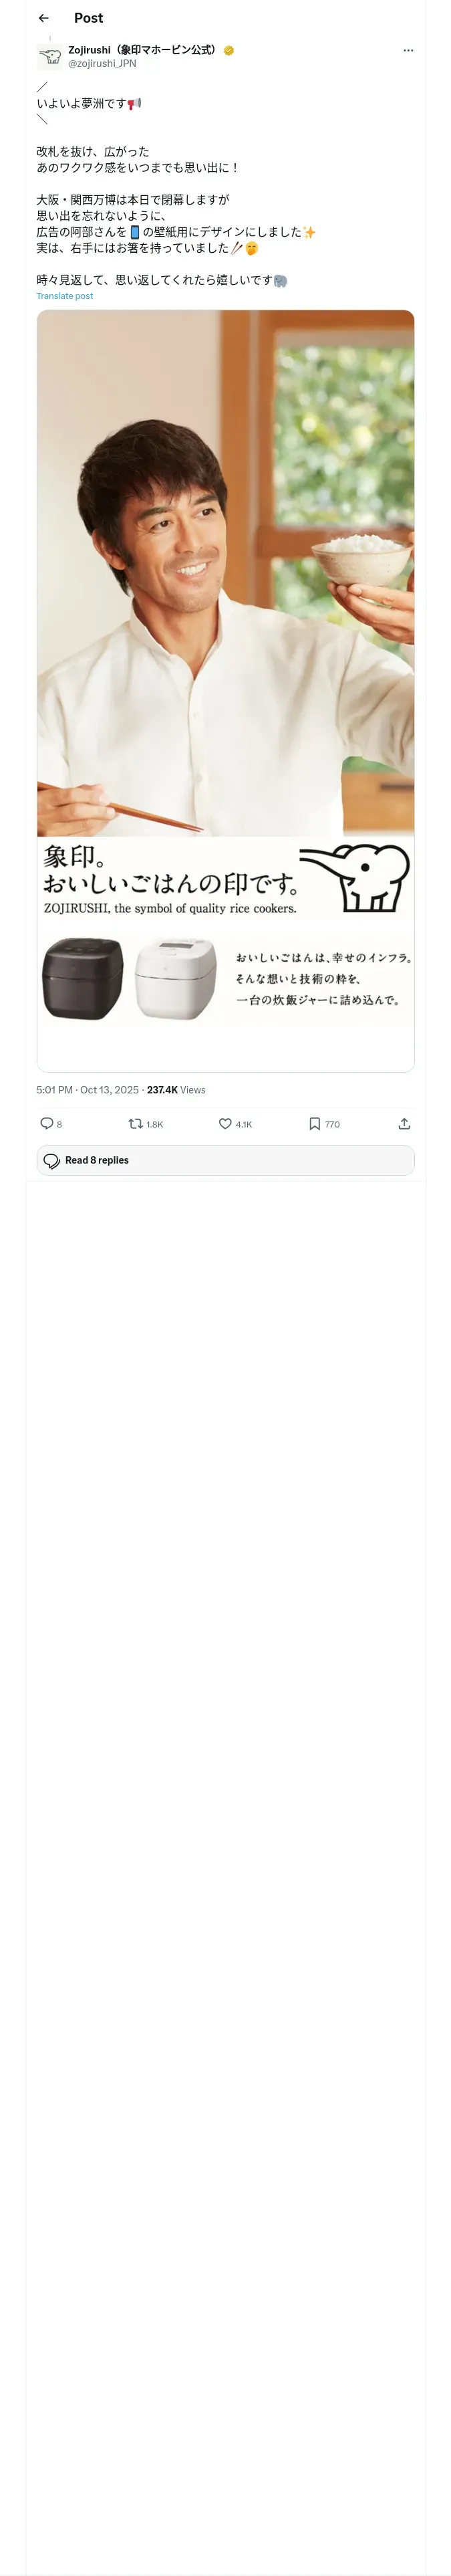Click the back arrow next to Post
Viewport: 451px width, 2576px height.
point(43,18)
